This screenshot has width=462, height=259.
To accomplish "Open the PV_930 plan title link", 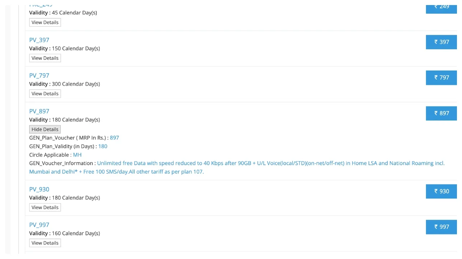I will point(39,189).
